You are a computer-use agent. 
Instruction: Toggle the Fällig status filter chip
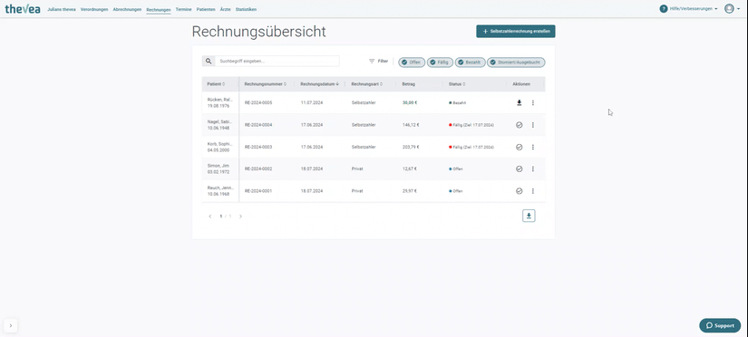tap(440, 63)
